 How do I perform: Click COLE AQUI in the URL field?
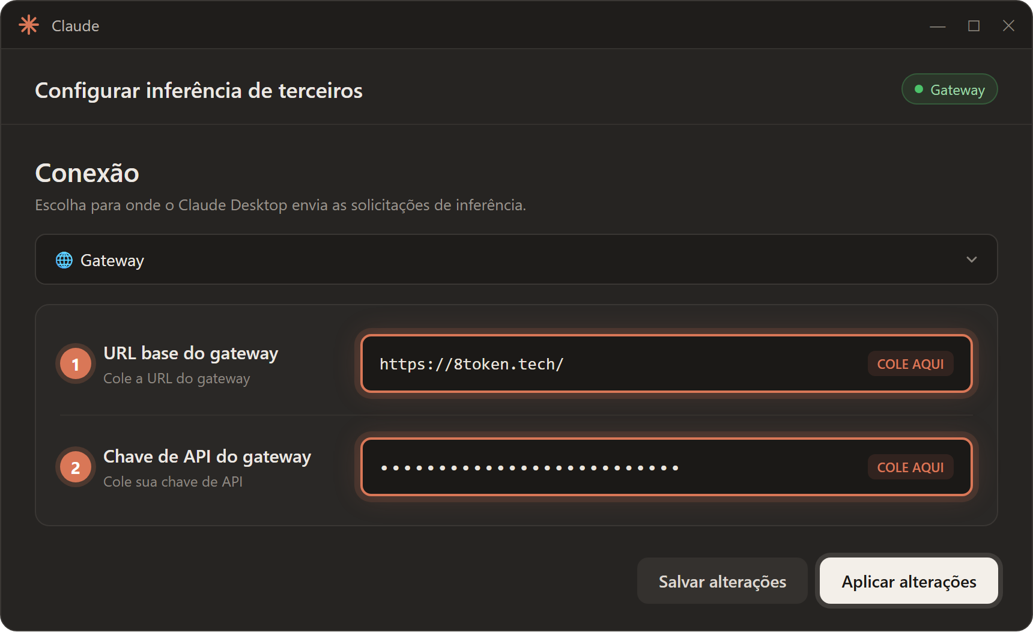[x=910, y=363]
